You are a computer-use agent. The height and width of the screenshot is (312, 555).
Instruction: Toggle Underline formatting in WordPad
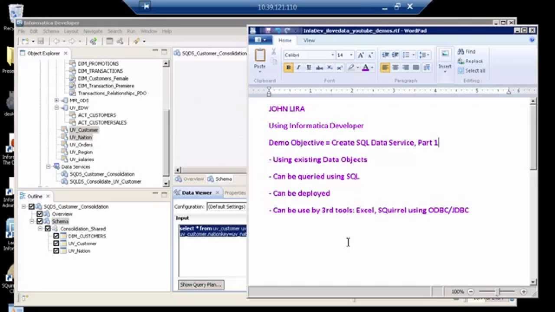pos(309,68)
